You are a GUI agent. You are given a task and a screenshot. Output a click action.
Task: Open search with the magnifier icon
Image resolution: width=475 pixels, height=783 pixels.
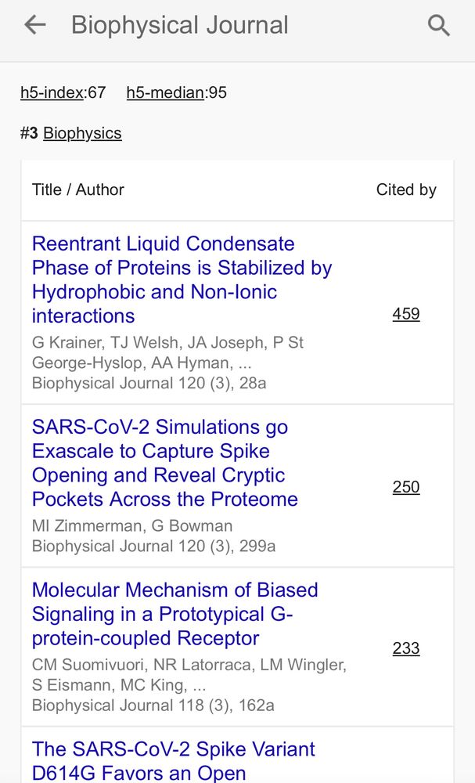coord(439,26)
